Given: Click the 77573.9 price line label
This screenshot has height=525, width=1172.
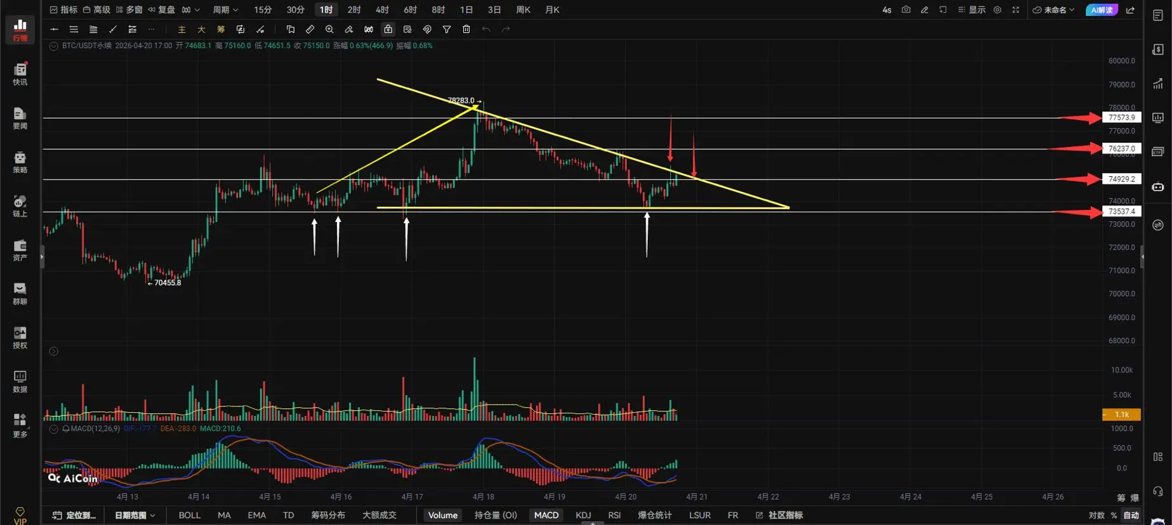Looking at the screenshot, I should 1122,117.
